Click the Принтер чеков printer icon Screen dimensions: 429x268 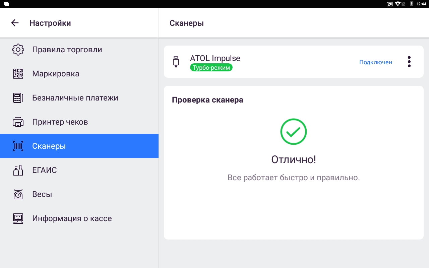(18, 122)
